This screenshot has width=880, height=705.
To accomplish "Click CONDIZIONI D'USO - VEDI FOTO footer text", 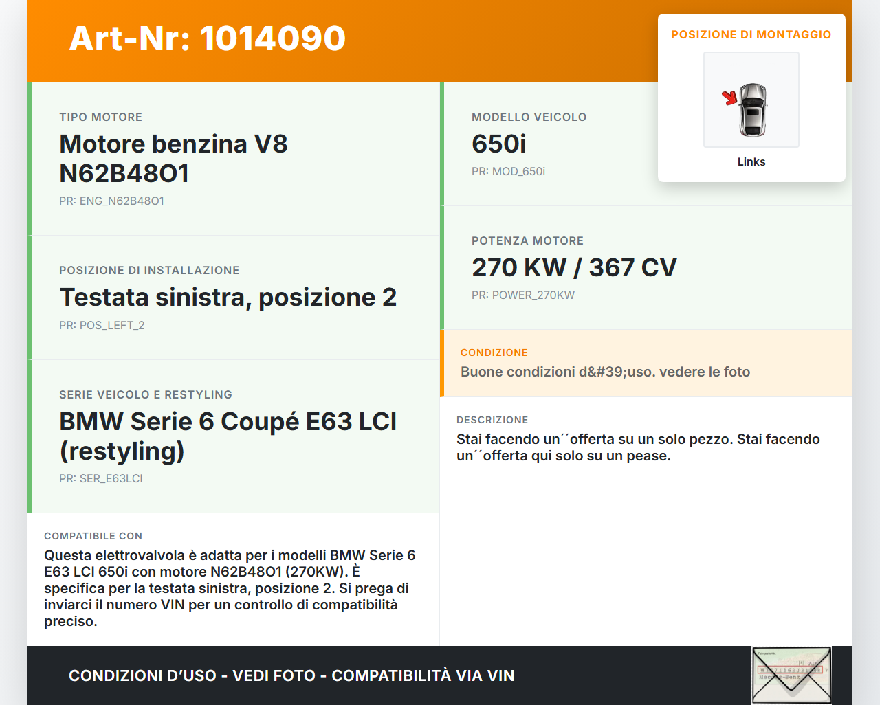I will (291, 675).
